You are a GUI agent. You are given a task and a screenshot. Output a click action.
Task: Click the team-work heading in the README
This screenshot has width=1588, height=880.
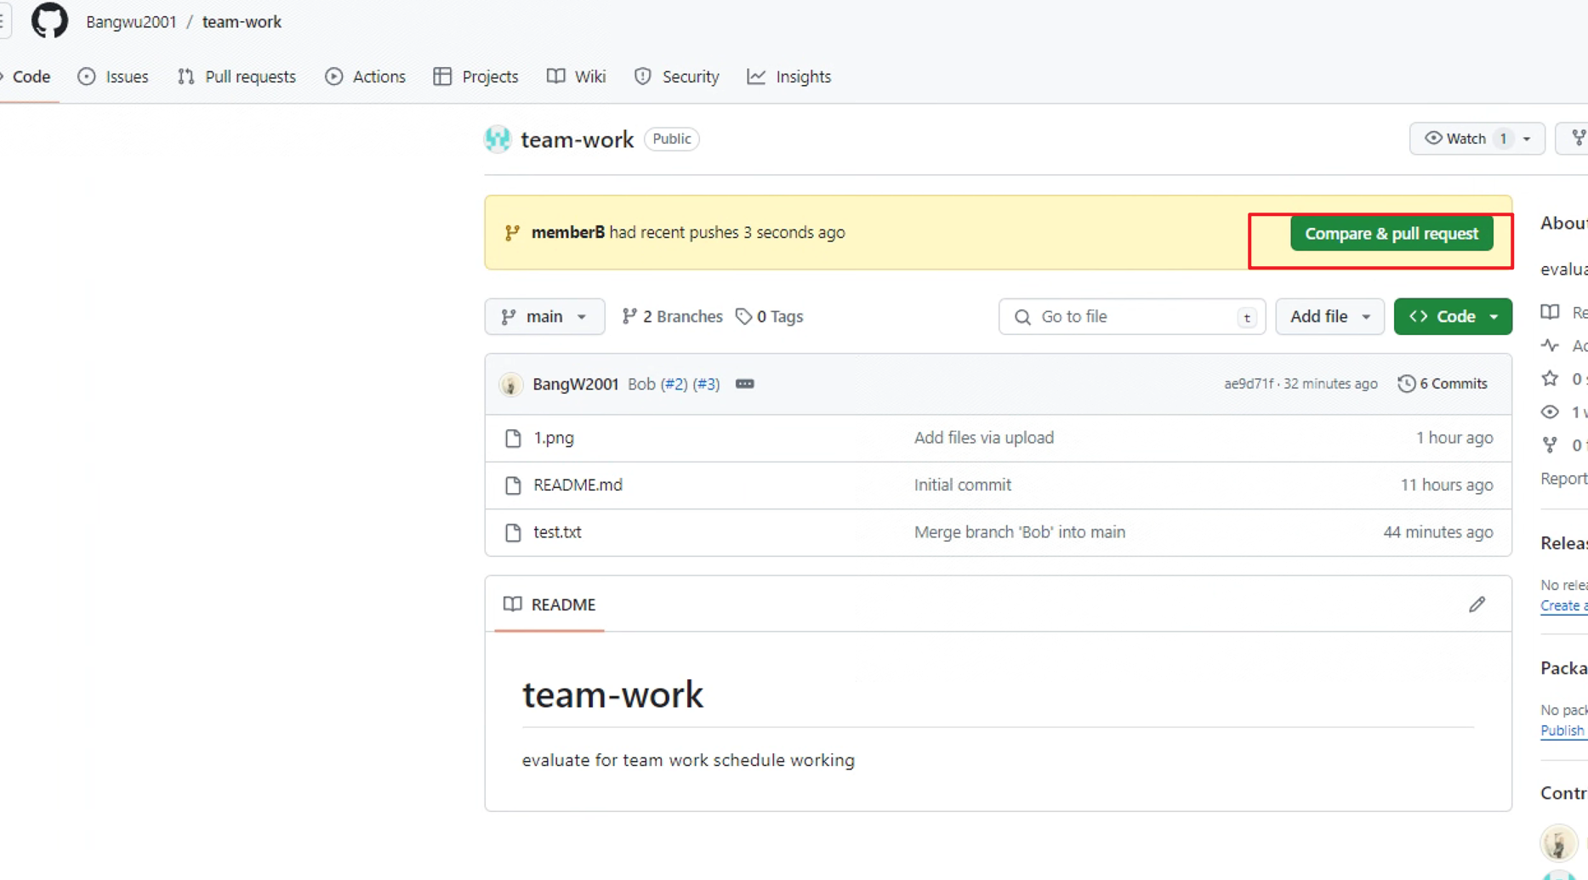click(612, 695)
